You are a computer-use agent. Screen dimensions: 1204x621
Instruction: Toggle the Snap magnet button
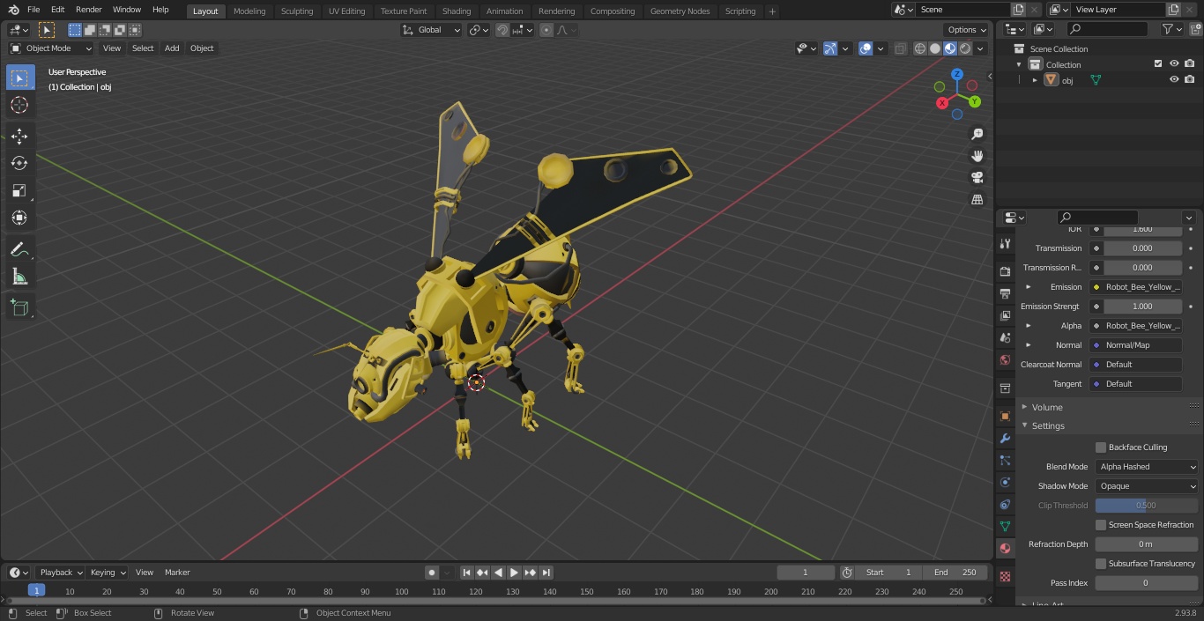tap(502, 30)
